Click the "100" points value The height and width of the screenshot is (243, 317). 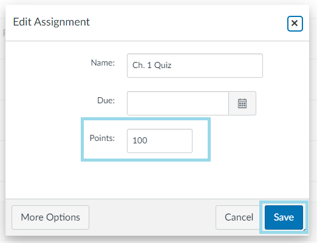pyautogui.click(x=140, y=140)
